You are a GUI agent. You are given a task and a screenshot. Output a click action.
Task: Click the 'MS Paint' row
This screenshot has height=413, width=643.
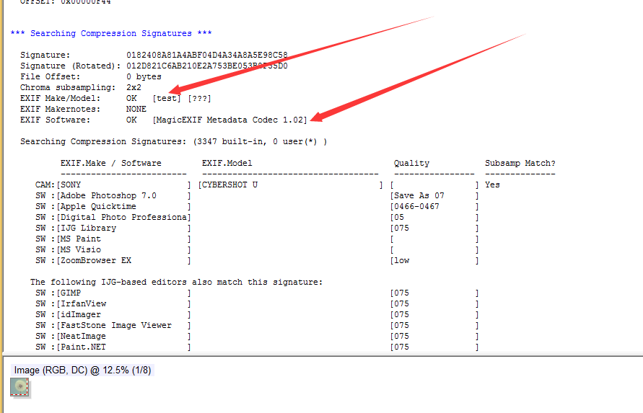80,239
